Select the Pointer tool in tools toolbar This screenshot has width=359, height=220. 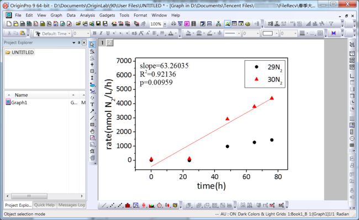[x=92, y=45]
